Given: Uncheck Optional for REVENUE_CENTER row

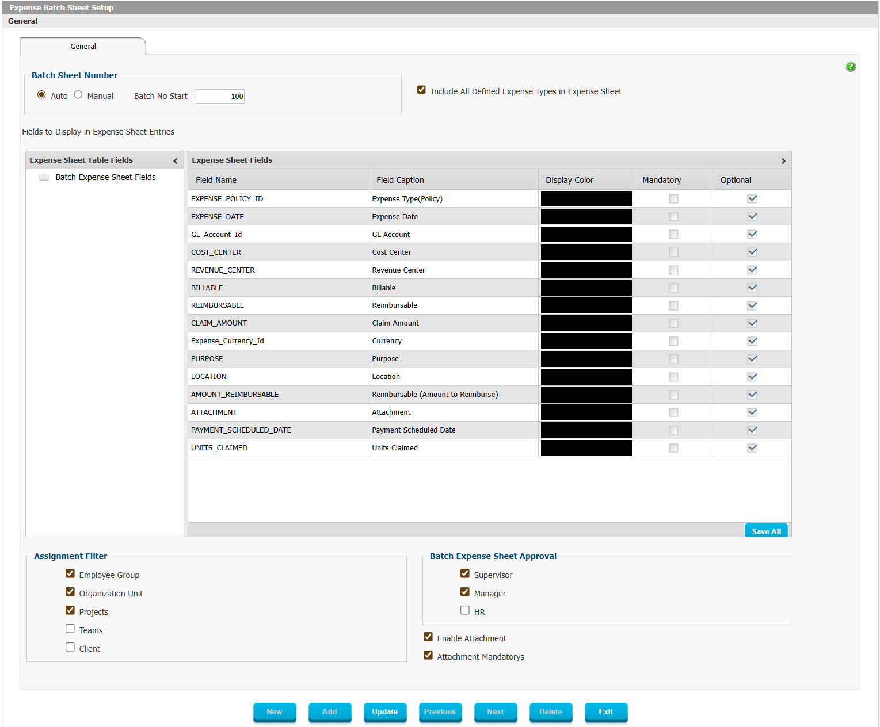Looking at the screenshot, I should [752, 270].
